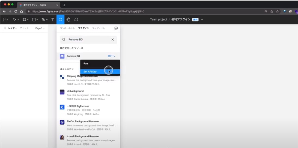This screenshot has width=298, height=148.
Task: Expand the shape tools dropdown arrow
Action: (x=37, y=20)
